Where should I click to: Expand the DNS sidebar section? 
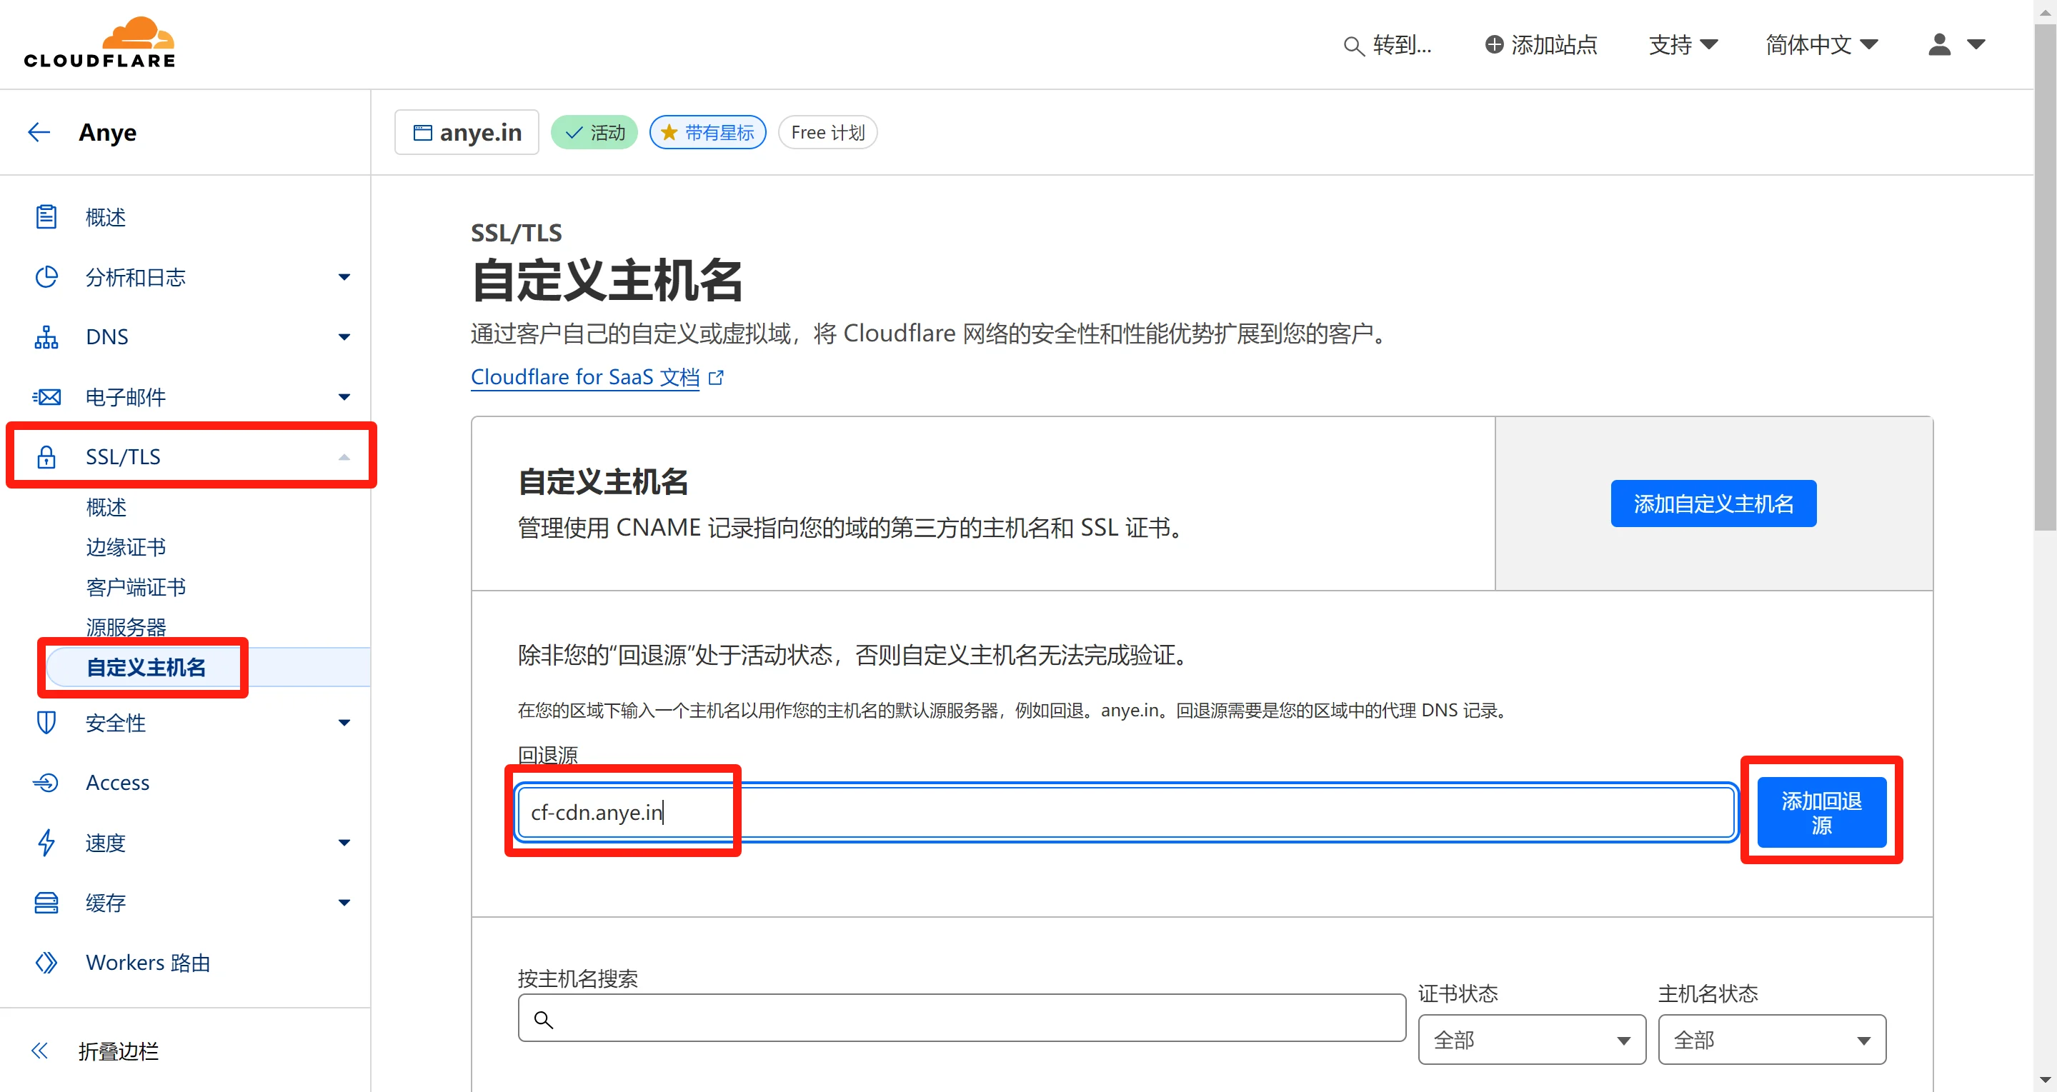(x=344, y=337)
